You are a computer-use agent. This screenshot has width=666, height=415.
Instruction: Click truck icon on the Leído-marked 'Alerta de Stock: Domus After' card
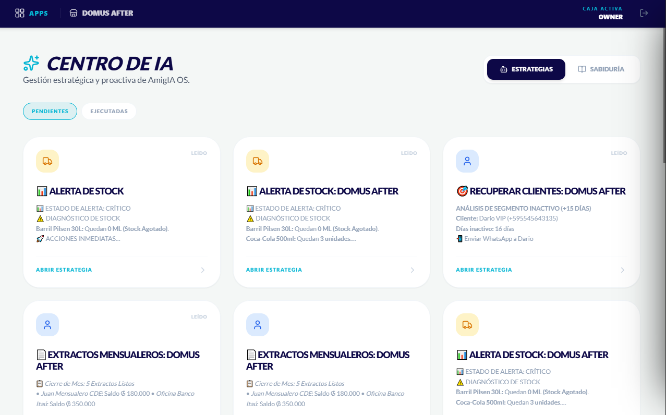258,161
